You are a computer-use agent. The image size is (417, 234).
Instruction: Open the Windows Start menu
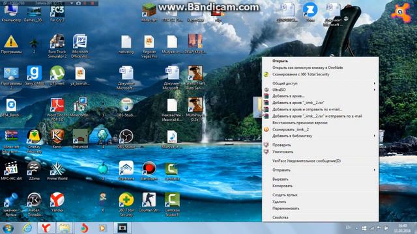pos(8,228)
